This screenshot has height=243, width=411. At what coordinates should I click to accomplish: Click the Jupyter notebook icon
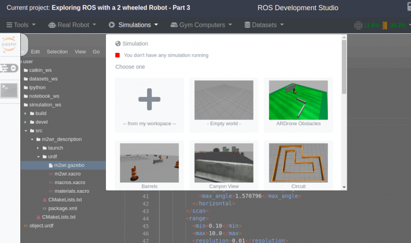(9, 43)
